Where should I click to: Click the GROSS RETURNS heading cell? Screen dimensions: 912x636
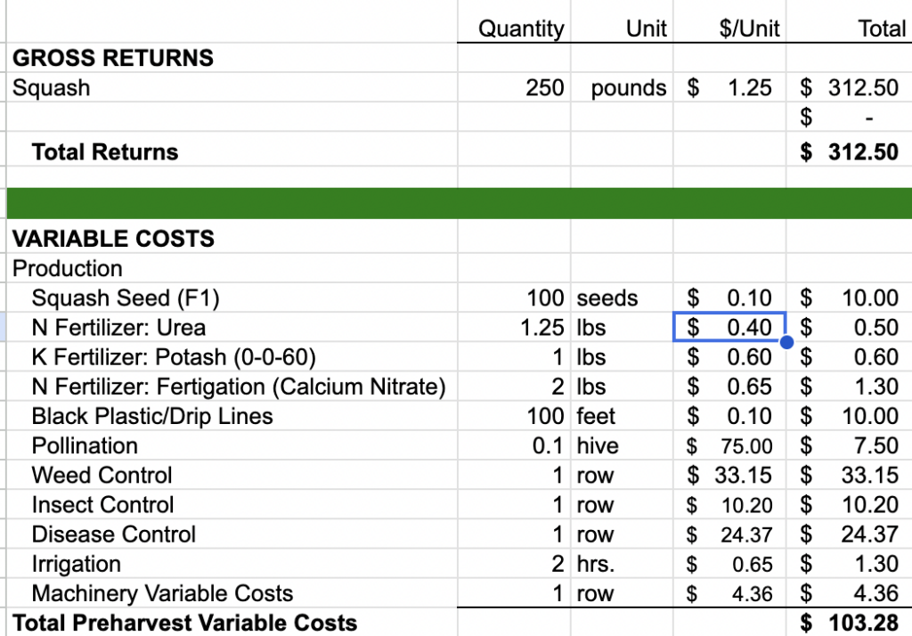113,59
